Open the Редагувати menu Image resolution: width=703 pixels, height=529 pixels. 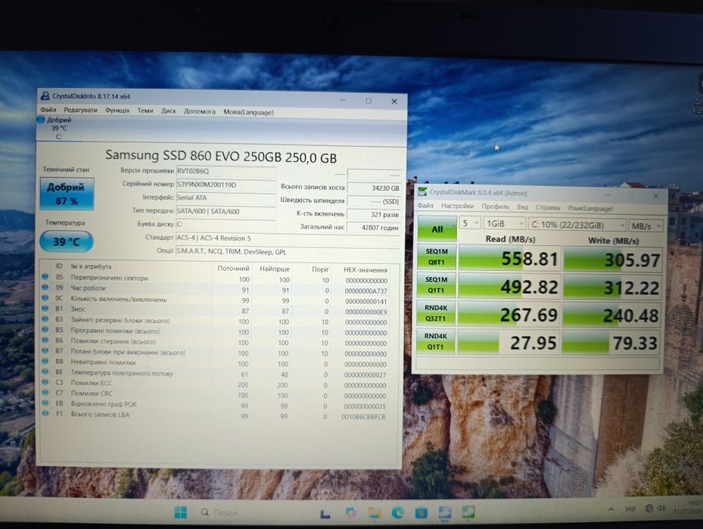tap(80, 110)
